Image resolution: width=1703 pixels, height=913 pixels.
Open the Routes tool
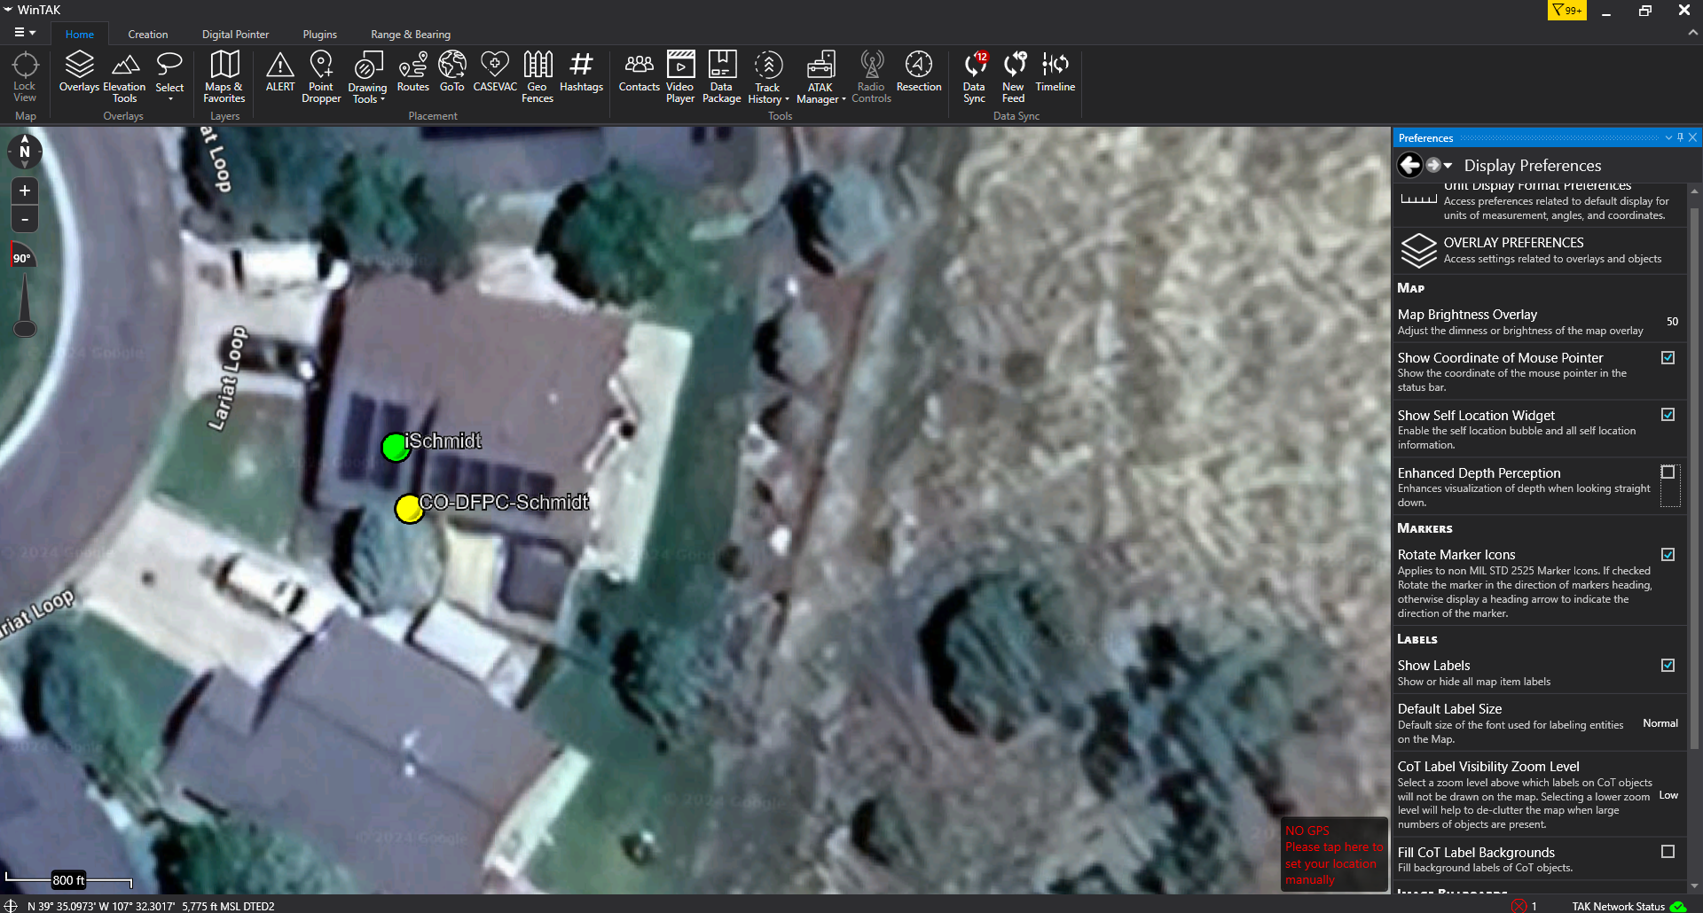click(412, 72)
